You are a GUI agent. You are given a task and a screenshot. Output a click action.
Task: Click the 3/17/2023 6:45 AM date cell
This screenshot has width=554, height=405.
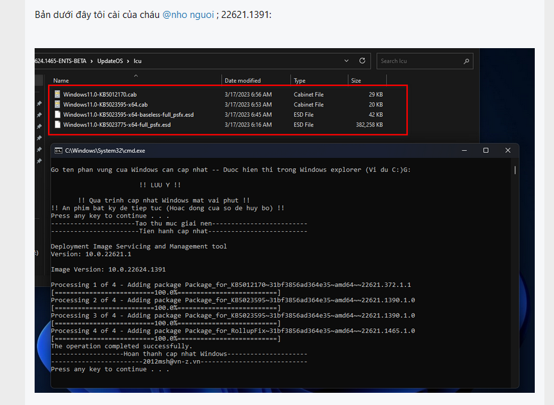pos(248,115)
